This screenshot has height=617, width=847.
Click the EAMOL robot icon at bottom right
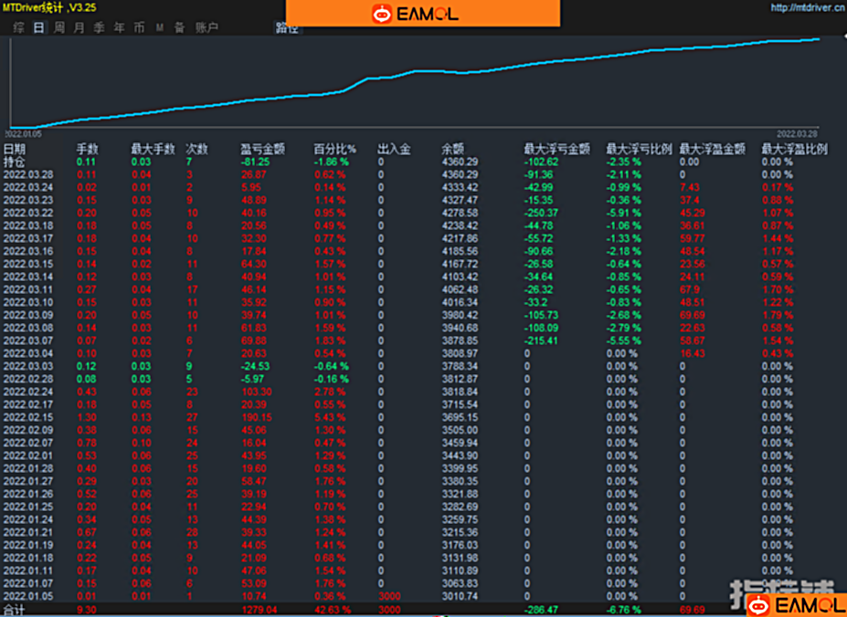[x=758, y=603]
